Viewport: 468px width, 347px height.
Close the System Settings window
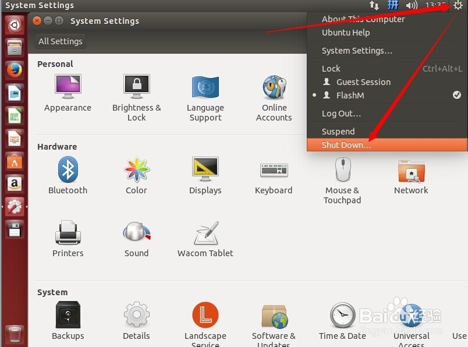pos(37,20)
